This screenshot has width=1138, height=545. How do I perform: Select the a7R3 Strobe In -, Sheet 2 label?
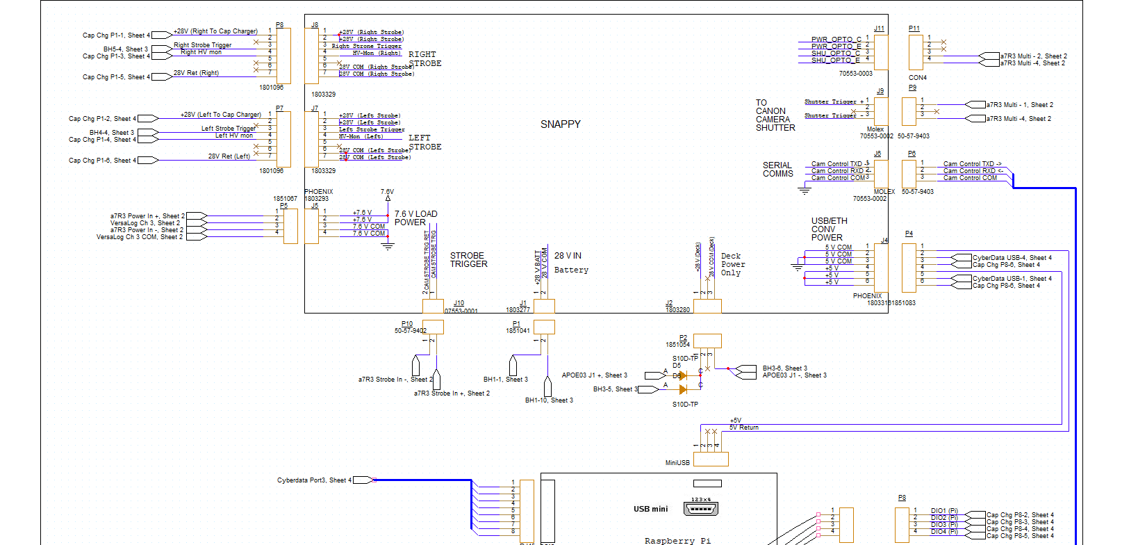pos(395,380)
